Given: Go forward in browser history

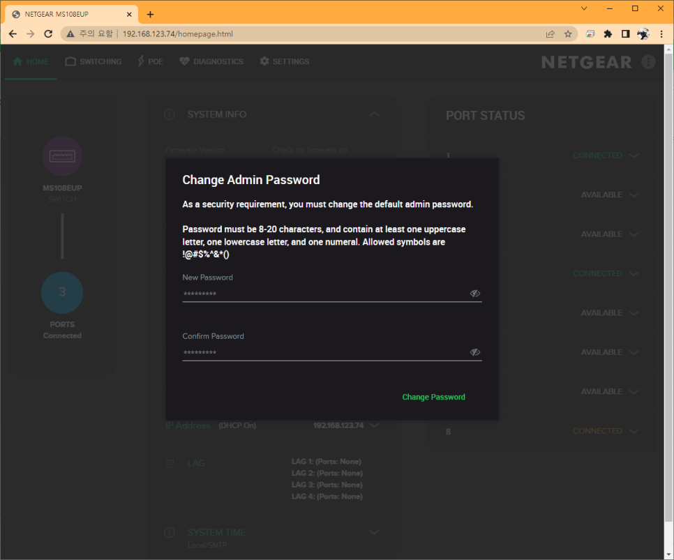Looking at the screenshot, I should coord(31,34).
